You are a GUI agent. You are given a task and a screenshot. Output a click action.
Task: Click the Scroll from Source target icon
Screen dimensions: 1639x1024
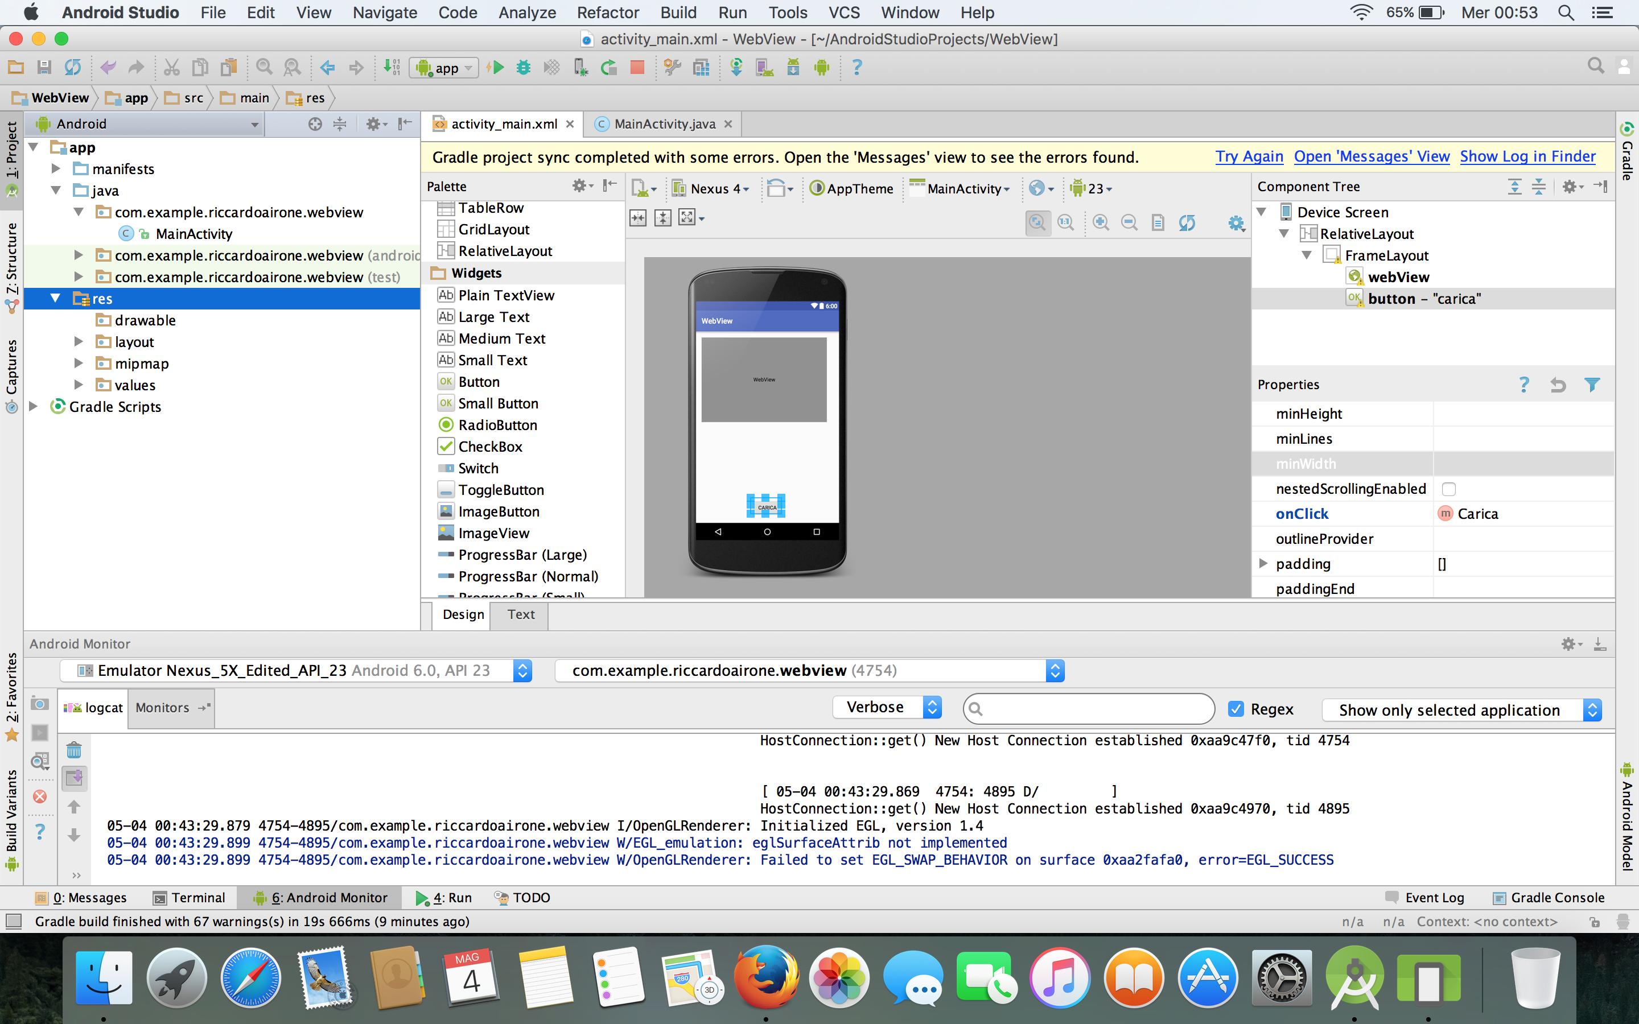[x=315, y=124]
